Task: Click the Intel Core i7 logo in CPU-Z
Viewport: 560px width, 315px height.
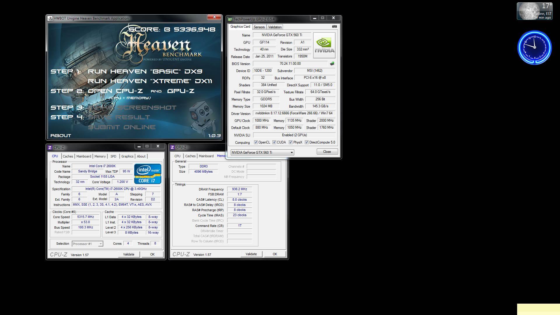Action: point(148,174)
